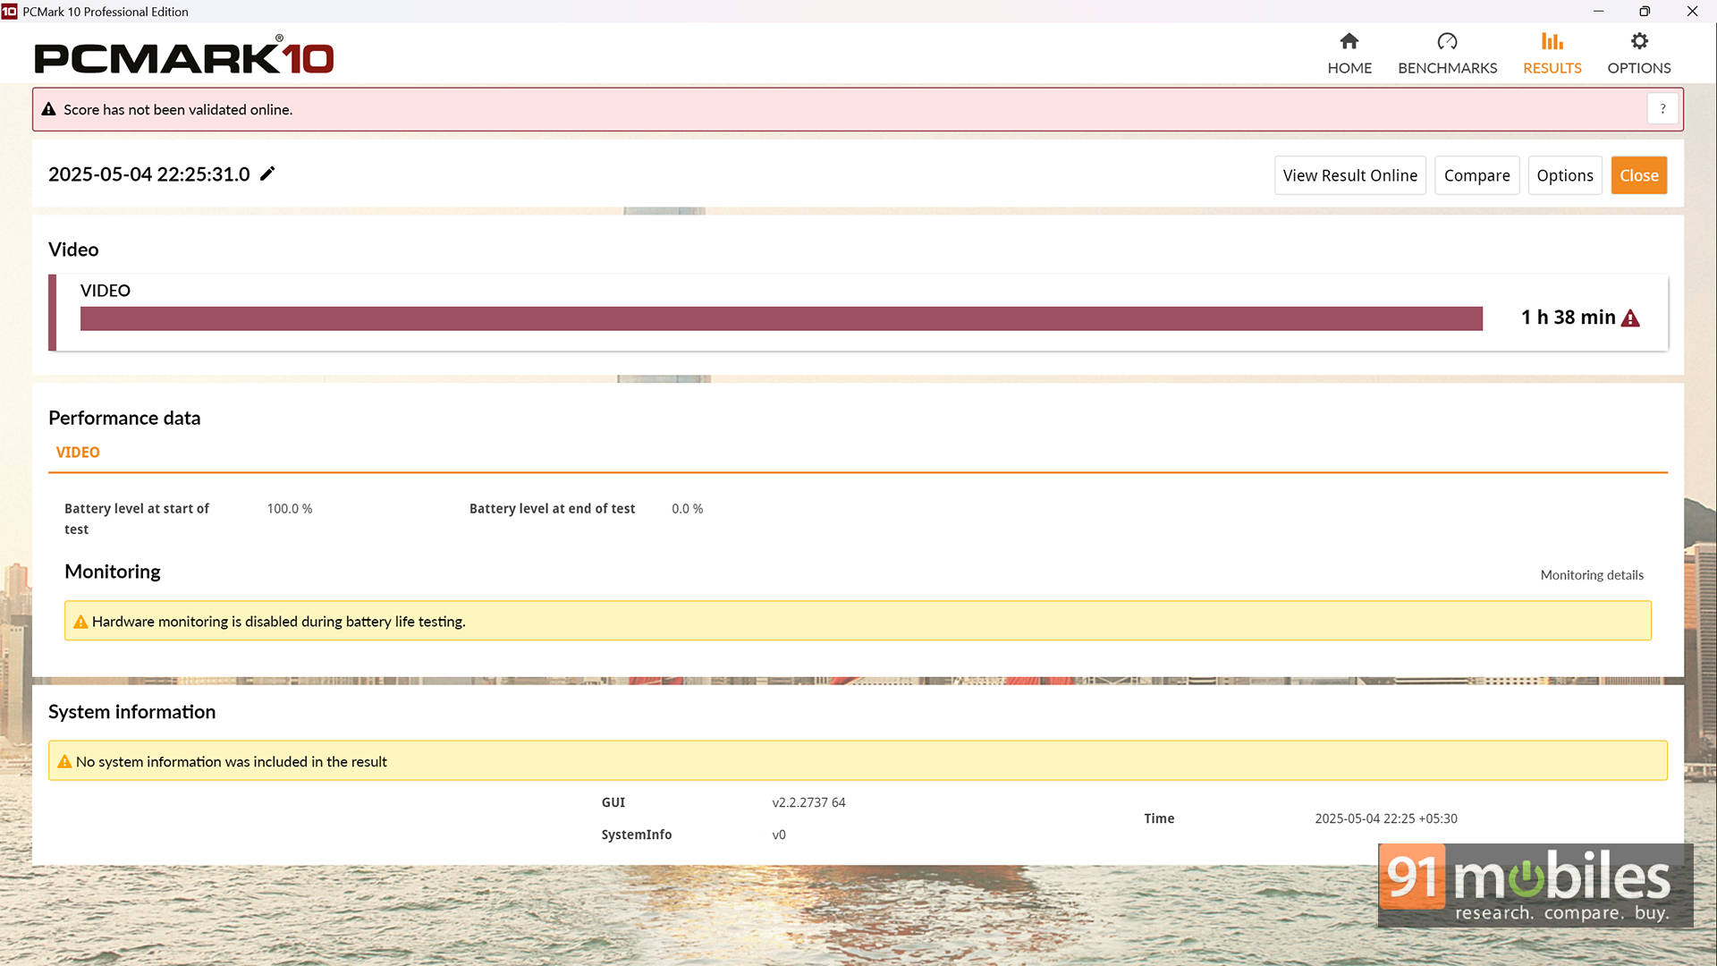Click the Time value 2025-05-04 22:25 +05:30
This screenshot has height=966, width=1717.
point(1385,819)
